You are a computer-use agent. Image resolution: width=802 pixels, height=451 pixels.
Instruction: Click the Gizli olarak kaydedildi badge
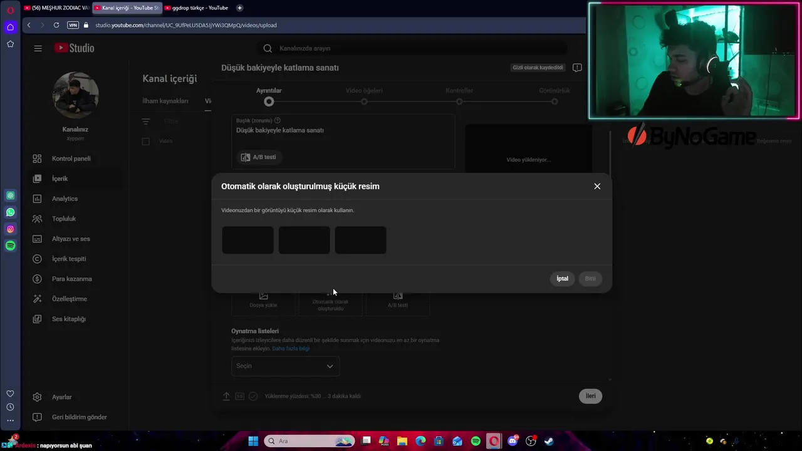[x=538, y=68]
